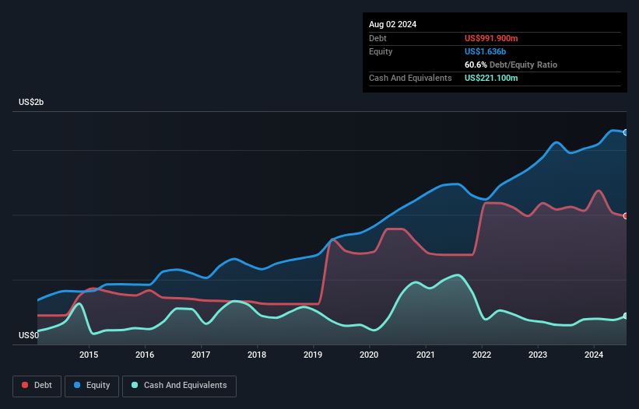
Task: Select the Cash endpoint marker on chart
Action: pos(626,316)
